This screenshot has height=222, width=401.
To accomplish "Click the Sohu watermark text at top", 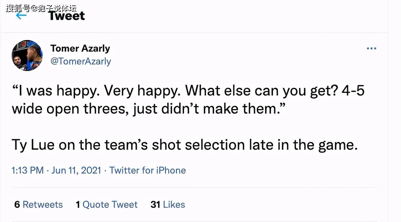I will [41, 8].
